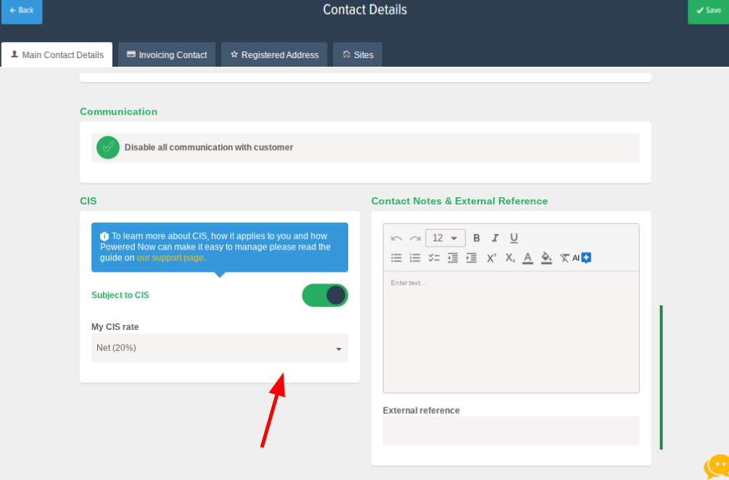
Task: Click the External reference input field
Action: tap(511, 431)
